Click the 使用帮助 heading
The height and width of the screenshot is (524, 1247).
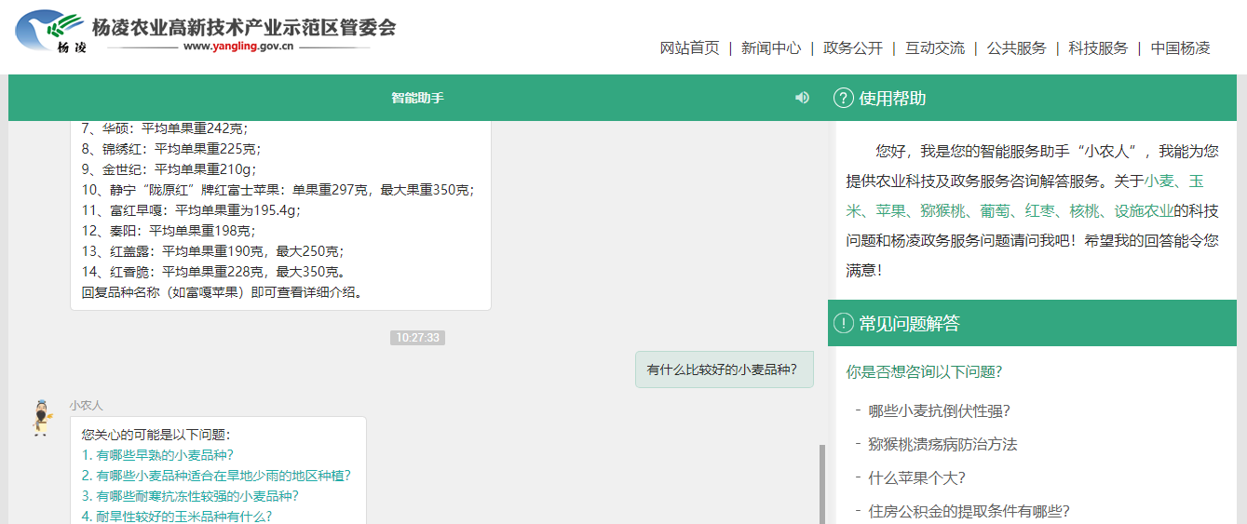pyautogui.click(x=892, y=98)
